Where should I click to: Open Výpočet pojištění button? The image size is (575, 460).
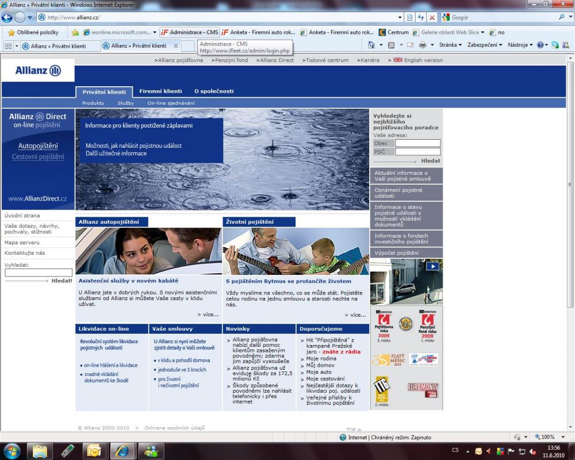[x=407, y=253]
